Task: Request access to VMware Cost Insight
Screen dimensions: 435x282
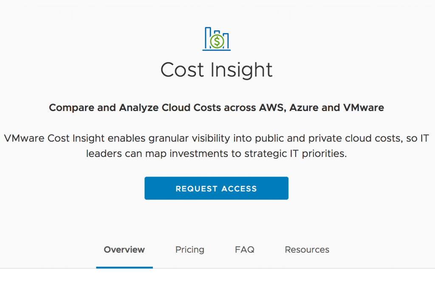Action: 216,188
